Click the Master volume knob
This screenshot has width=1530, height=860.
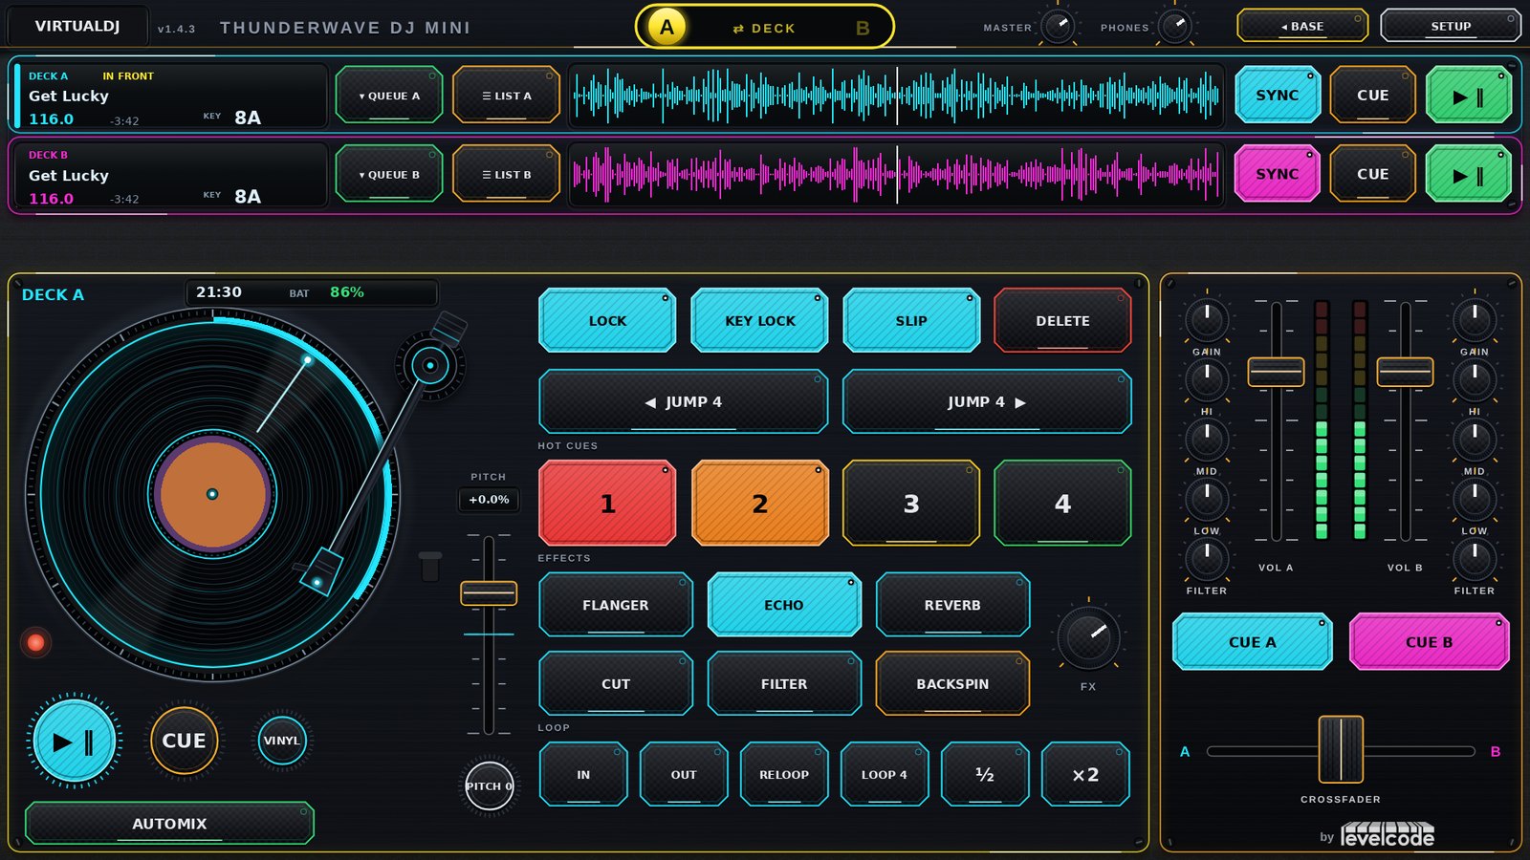1058,27
